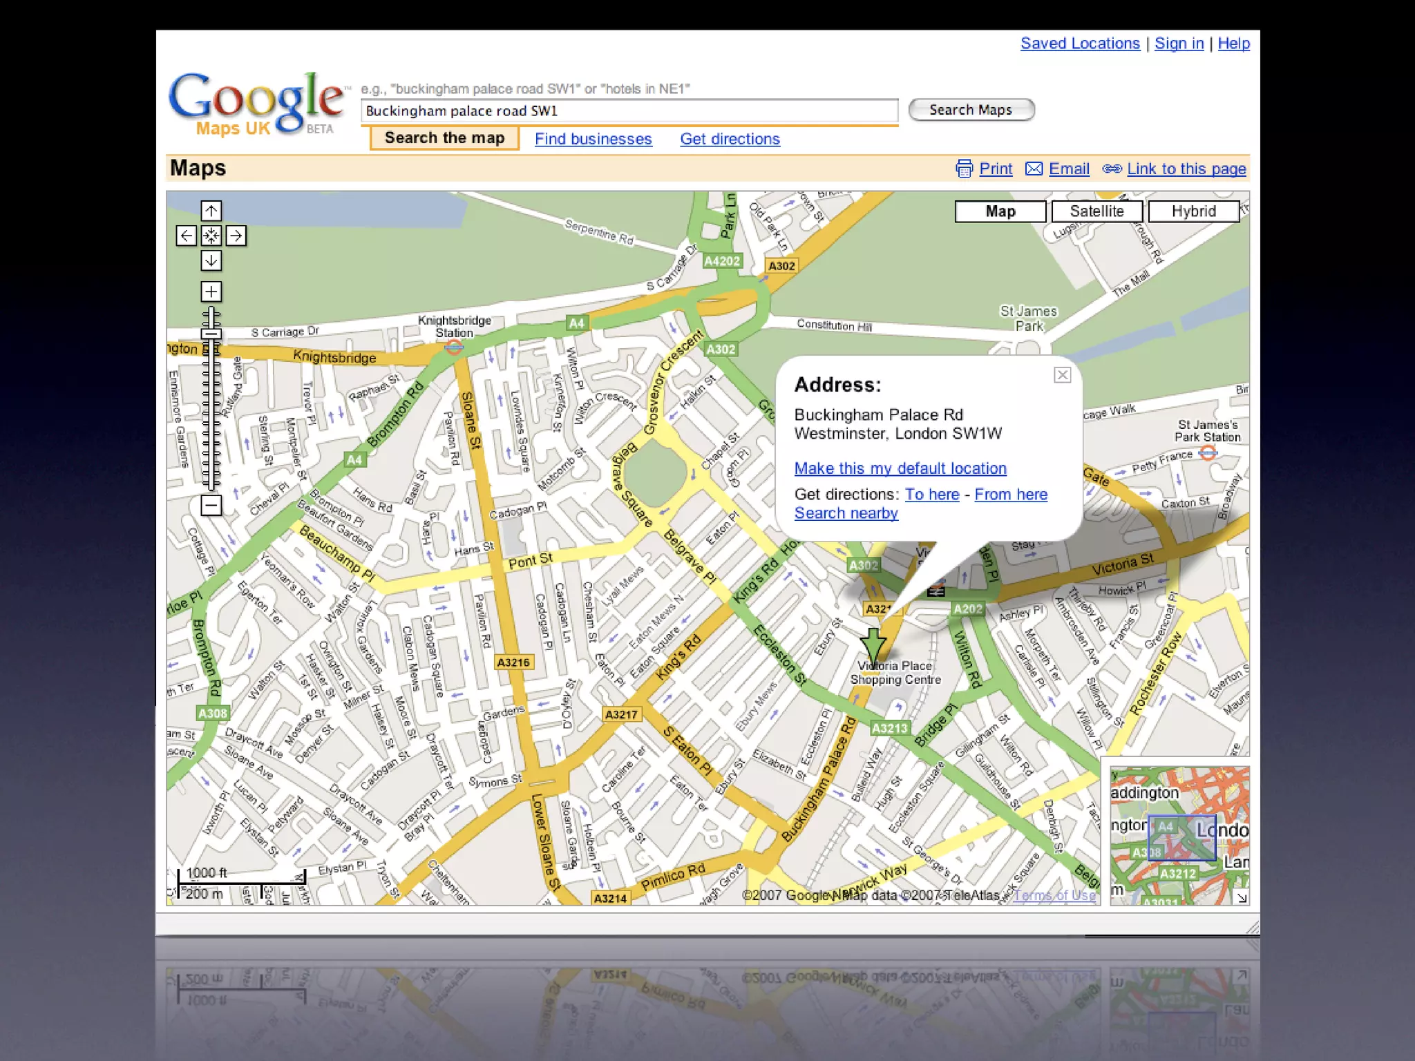Open the Find businesses tab
Image resolution: width=1415 pixels, height=1061 pixels.
593,139
